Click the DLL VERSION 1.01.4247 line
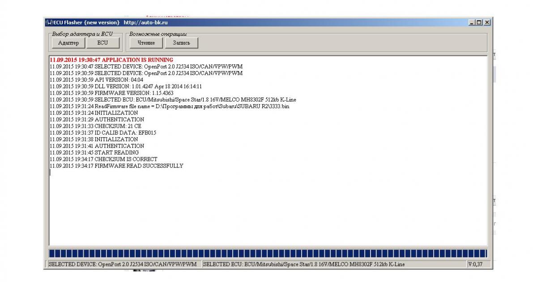Screen dimensions: 537x282 [x=126, y=86]
